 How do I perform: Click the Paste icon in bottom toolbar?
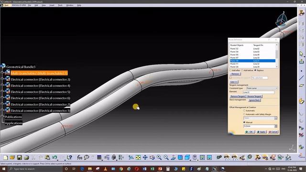(47, 157)
